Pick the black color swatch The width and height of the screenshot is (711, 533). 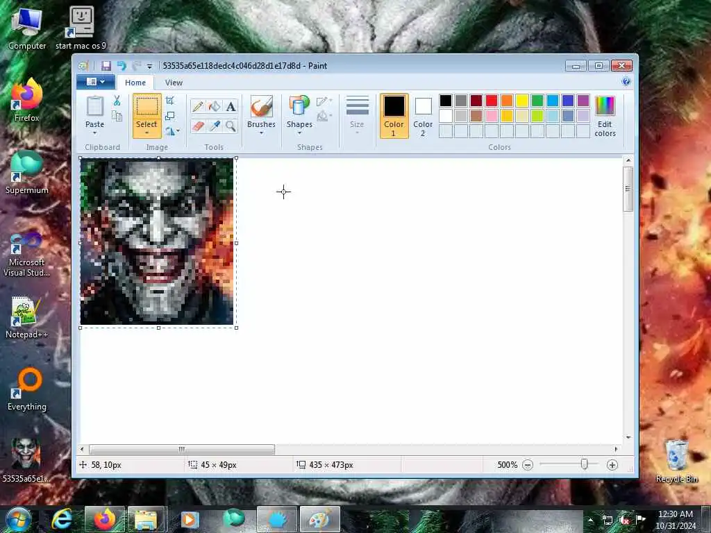(446, 101)
